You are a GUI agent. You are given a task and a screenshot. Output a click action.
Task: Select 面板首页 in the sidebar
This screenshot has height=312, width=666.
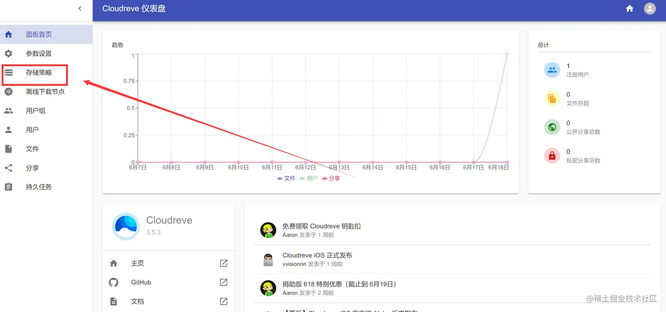point(46,34)
